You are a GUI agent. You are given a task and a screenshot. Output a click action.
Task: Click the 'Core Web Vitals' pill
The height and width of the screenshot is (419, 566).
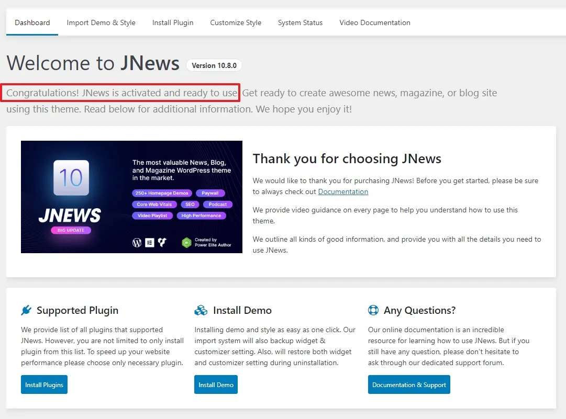coord(154,204)
